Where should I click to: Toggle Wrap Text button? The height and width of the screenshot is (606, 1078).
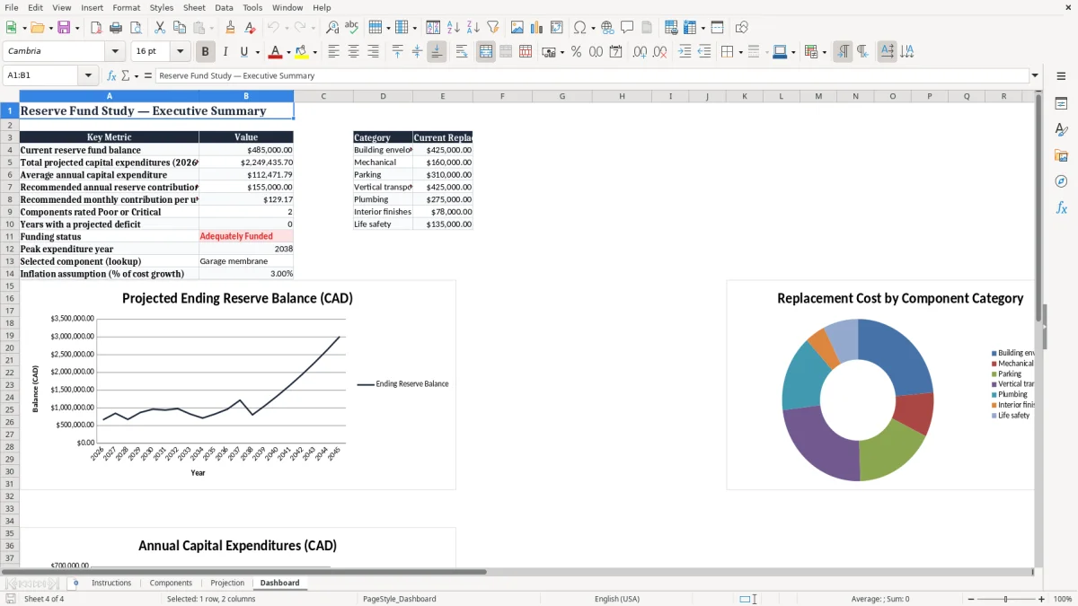(x=461, y=52)
